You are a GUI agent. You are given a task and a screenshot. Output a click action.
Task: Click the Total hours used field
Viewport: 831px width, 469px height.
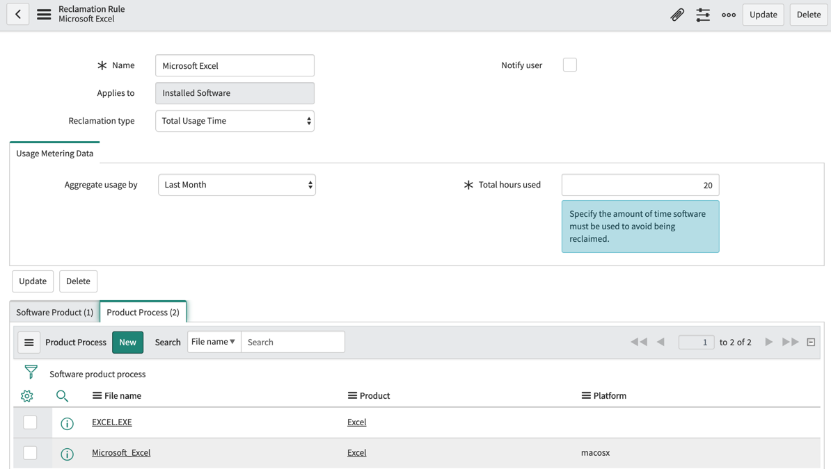click(640, 186)
